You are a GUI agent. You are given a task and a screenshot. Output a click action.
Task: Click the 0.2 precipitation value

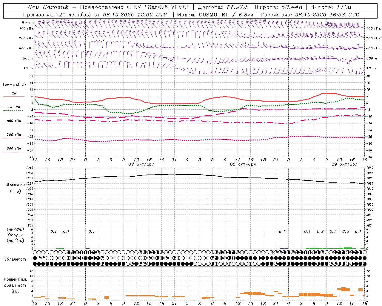pyautogui.click(x=320, y=232)
